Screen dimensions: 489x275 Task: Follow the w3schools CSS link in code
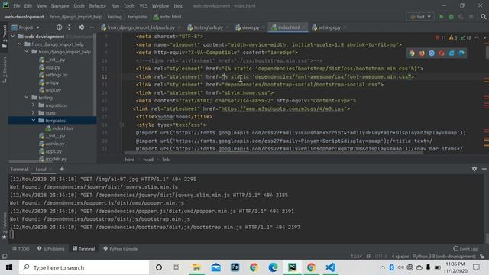(x=282, y=108)
